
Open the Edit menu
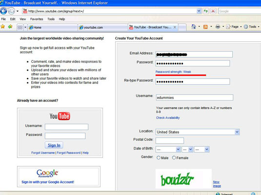pyautogui.click(x=13, y=19)
